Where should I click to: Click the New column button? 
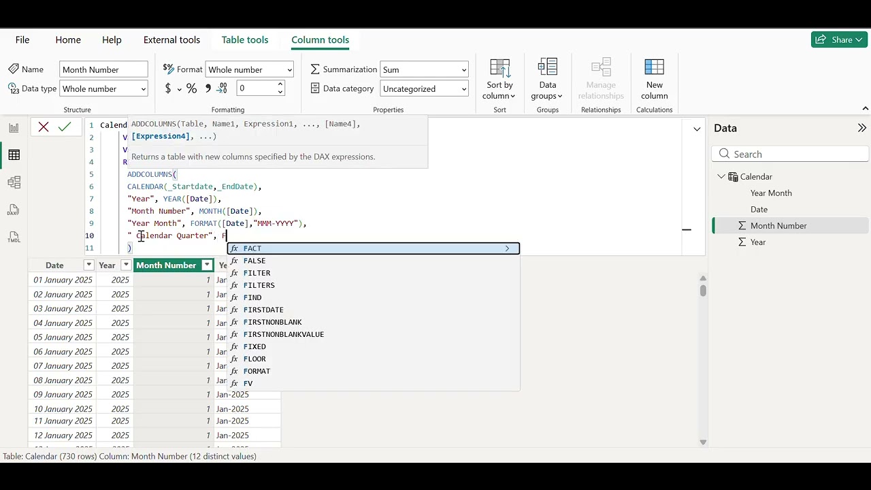654,79
